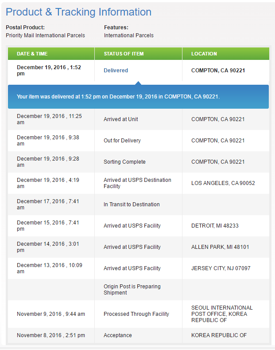Image resolution: width=275 pixels, height=350 pixels.
Task: Click the Sorting Complete status text
Action: click(x=124, y=162)
